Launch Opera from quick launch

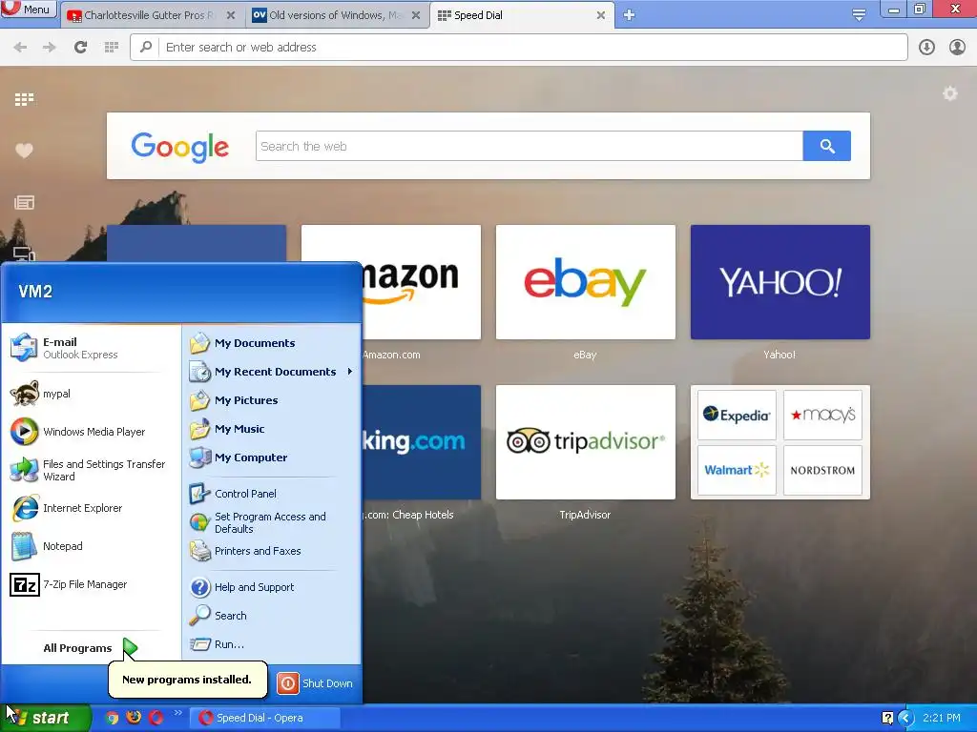(156, 719)
